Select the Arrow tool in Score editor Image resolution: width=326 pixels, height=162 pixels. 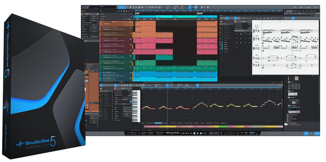click(236, 18)
